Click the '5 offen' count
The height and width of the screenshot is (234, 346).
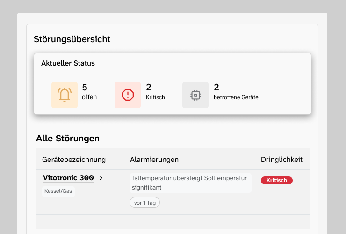point(89,92)
